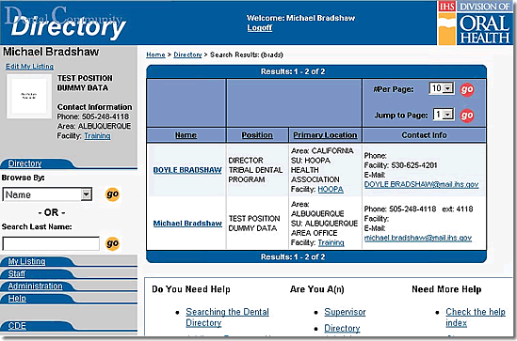
Task: Click the Check the help index link
Action: pyautogui.click(x=476, y=318)
